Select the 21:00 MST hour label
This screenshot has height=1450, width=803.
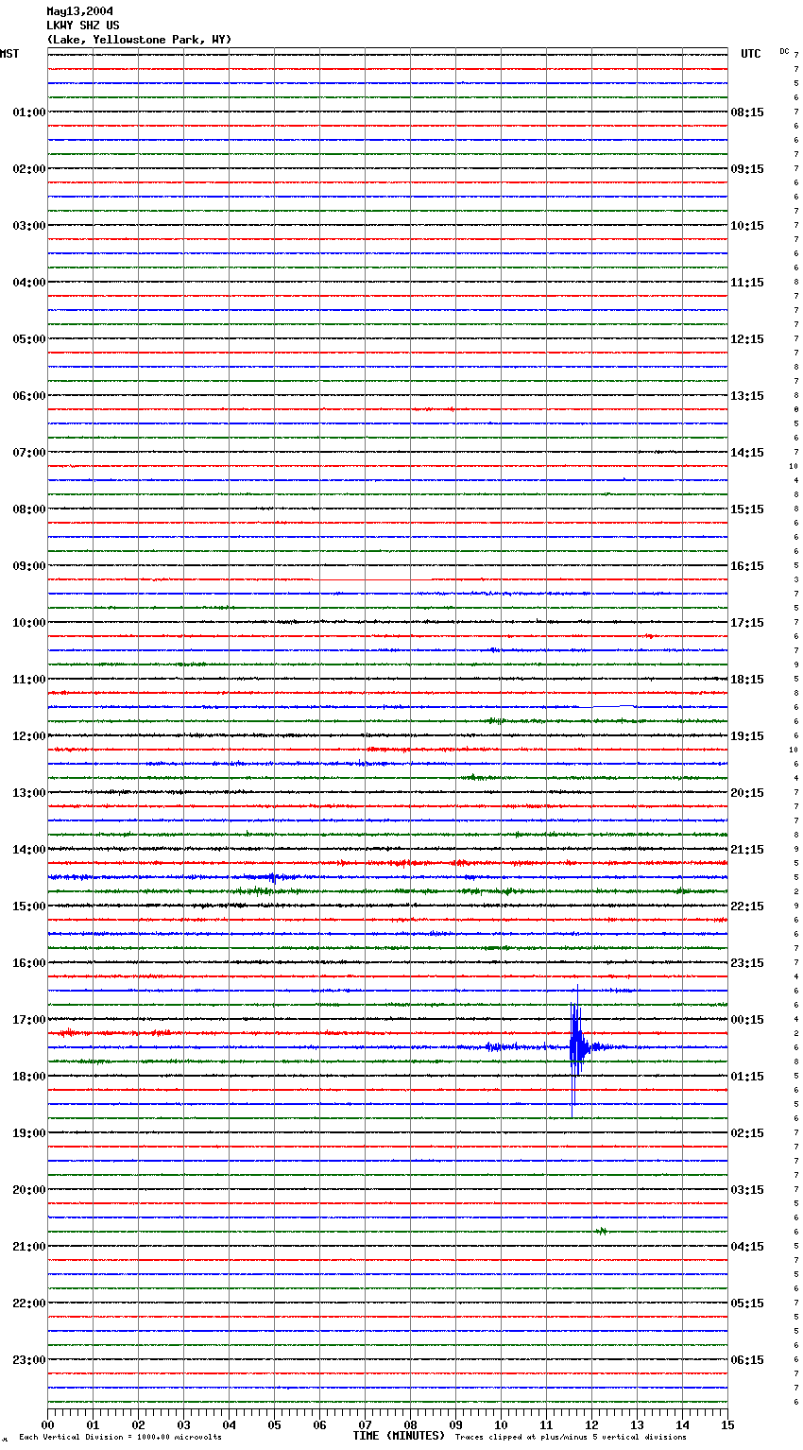pyautogui.click(x=29, y=1247)
